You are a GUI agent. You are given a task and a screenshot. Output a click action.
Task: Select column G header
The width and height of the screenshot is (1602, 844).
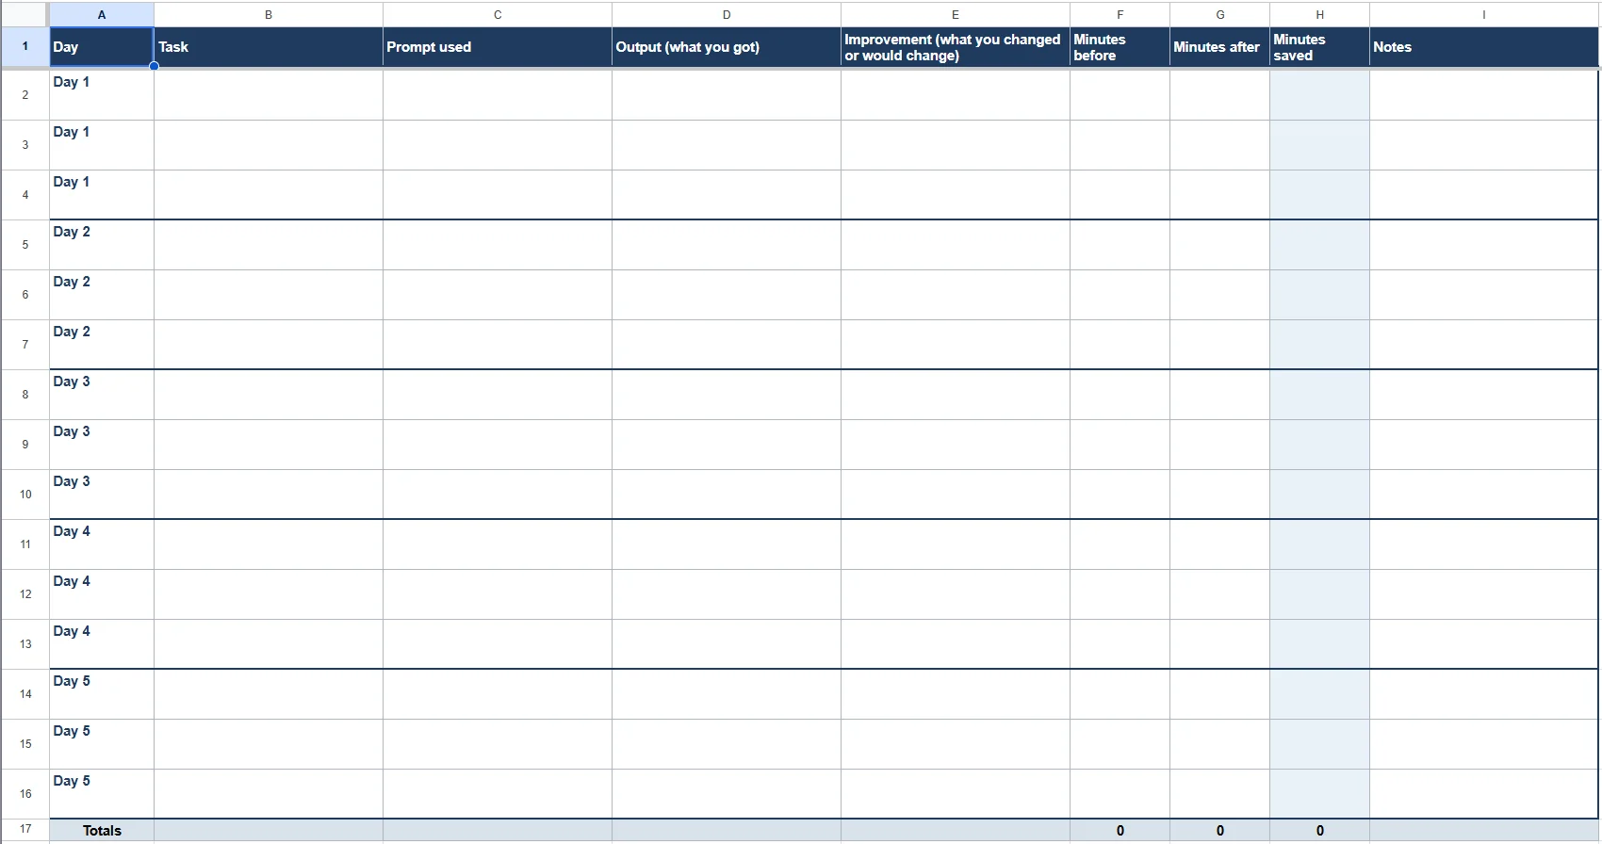click(x=1220, y=14)
